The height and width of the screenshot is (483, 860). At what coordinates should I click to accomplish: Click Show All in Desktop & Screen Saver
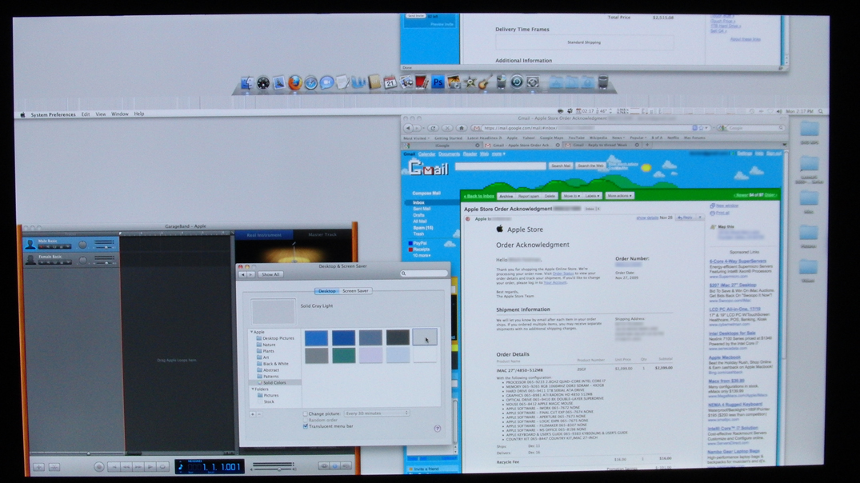point(270,274)
